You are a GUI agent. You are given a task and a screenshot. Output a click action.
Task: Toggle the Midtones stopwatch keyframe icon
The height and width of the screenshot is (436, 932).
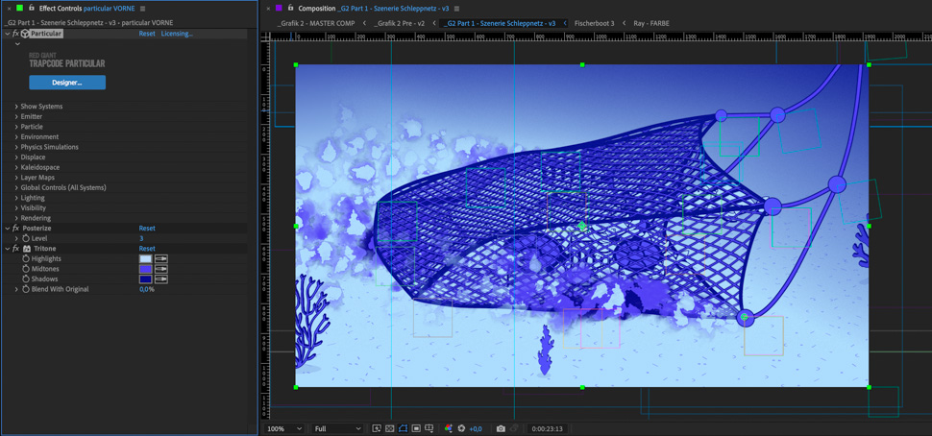pos(26,269)
